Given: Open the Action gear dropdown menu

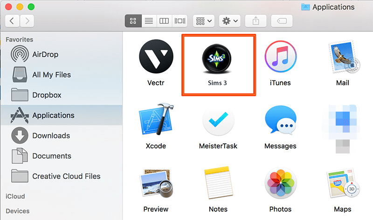Looking at the screenshot, I should [229, 21].
